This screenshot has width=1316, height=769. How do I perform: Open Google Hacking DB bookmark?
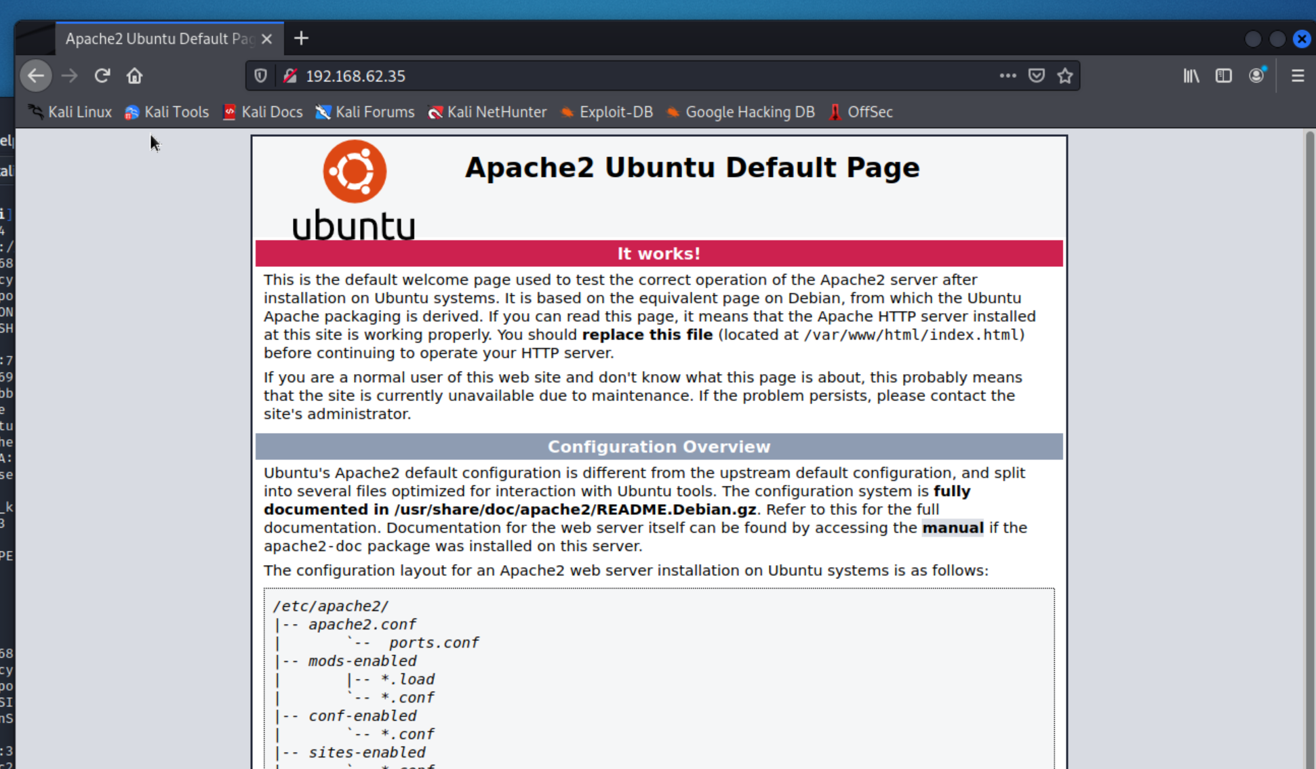(x=740, y=112)
